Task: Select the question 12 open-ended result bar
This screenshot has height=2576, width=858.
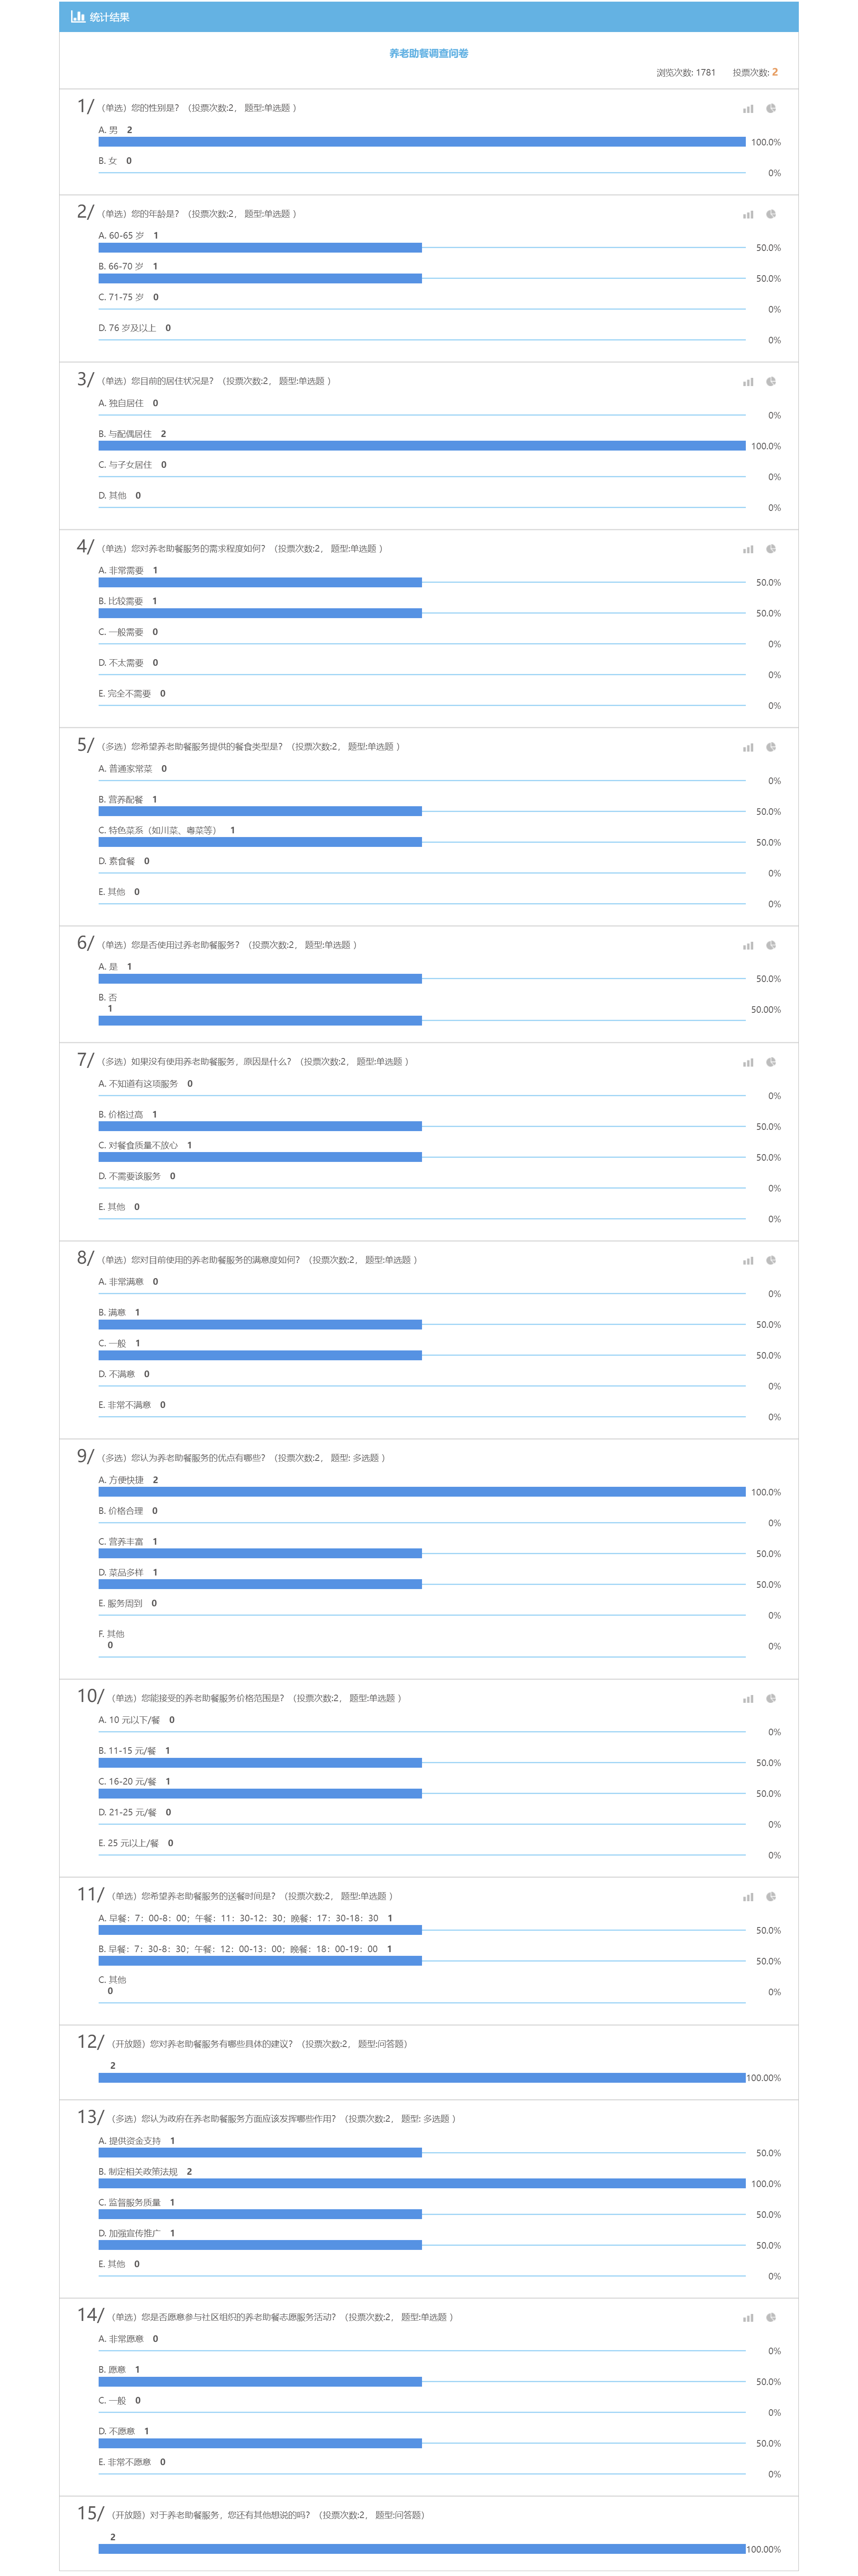Action: 422,2078
